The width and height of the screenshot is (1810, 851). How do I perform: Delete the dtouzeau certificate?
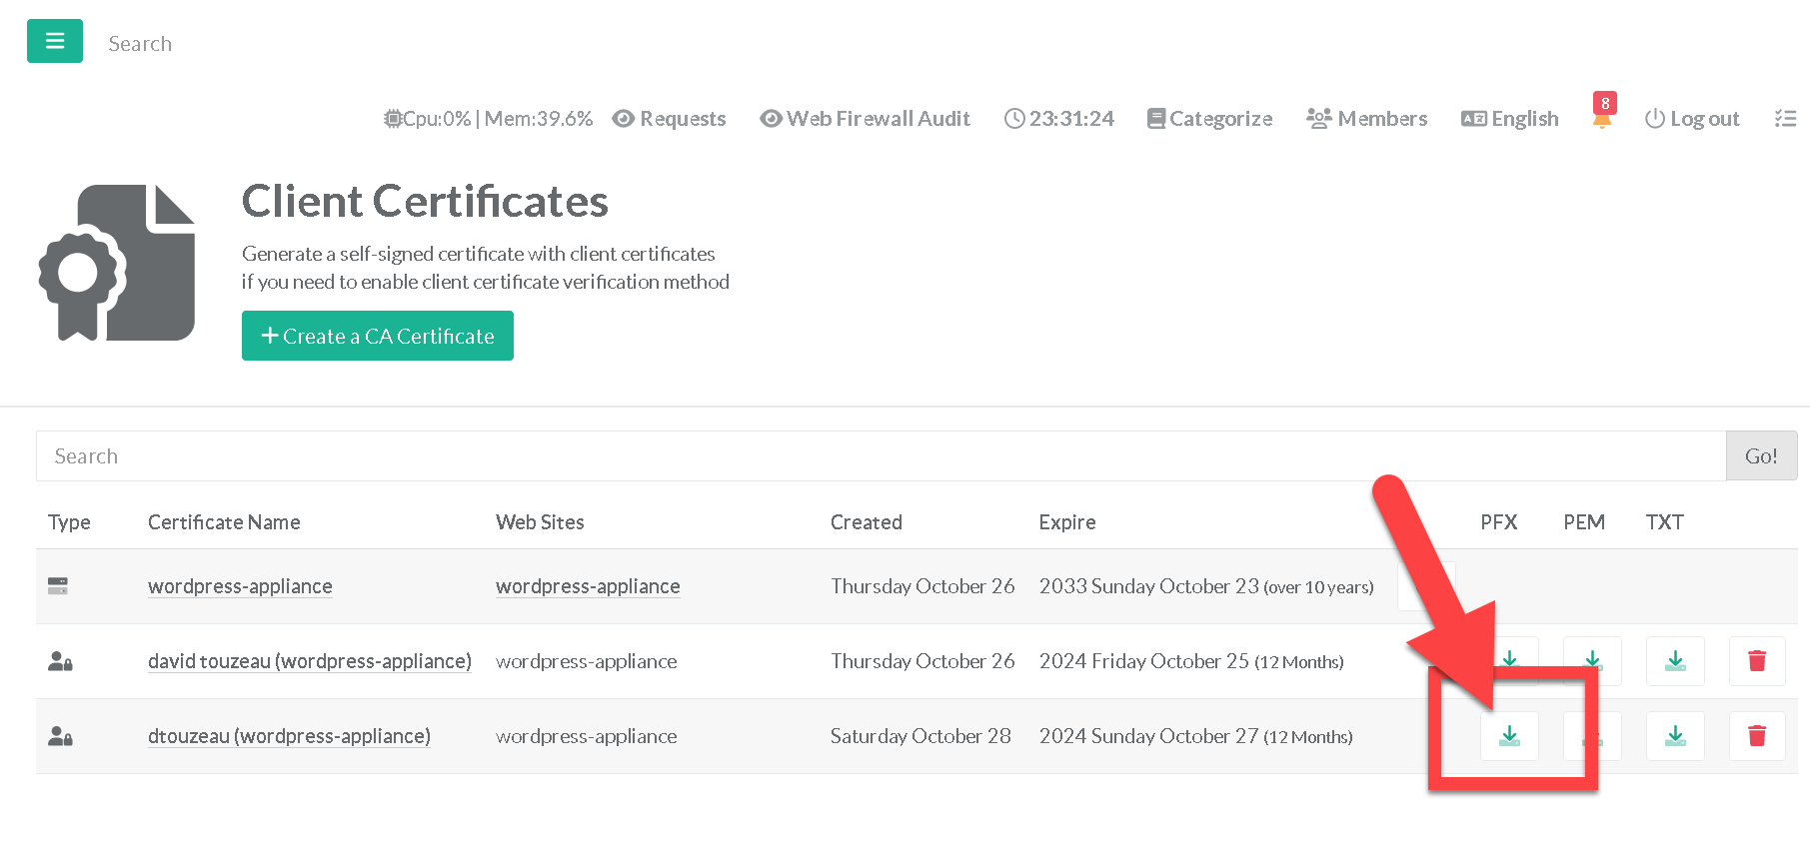[1757, 736]
